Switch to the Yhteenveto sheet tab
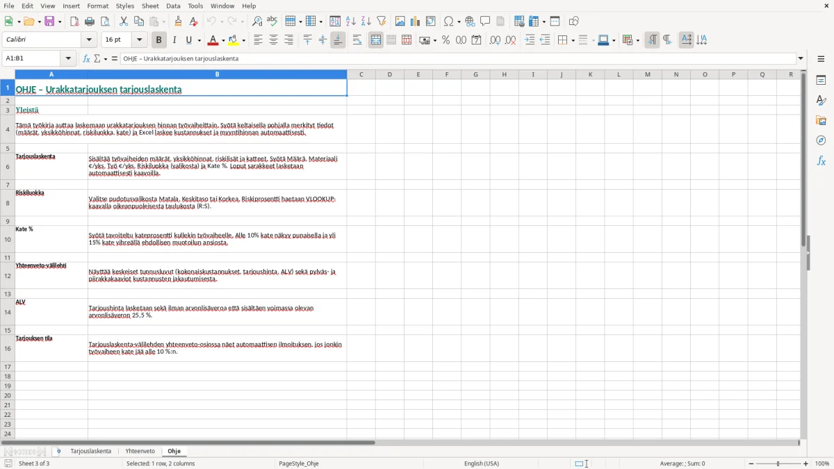 (140, 451)
